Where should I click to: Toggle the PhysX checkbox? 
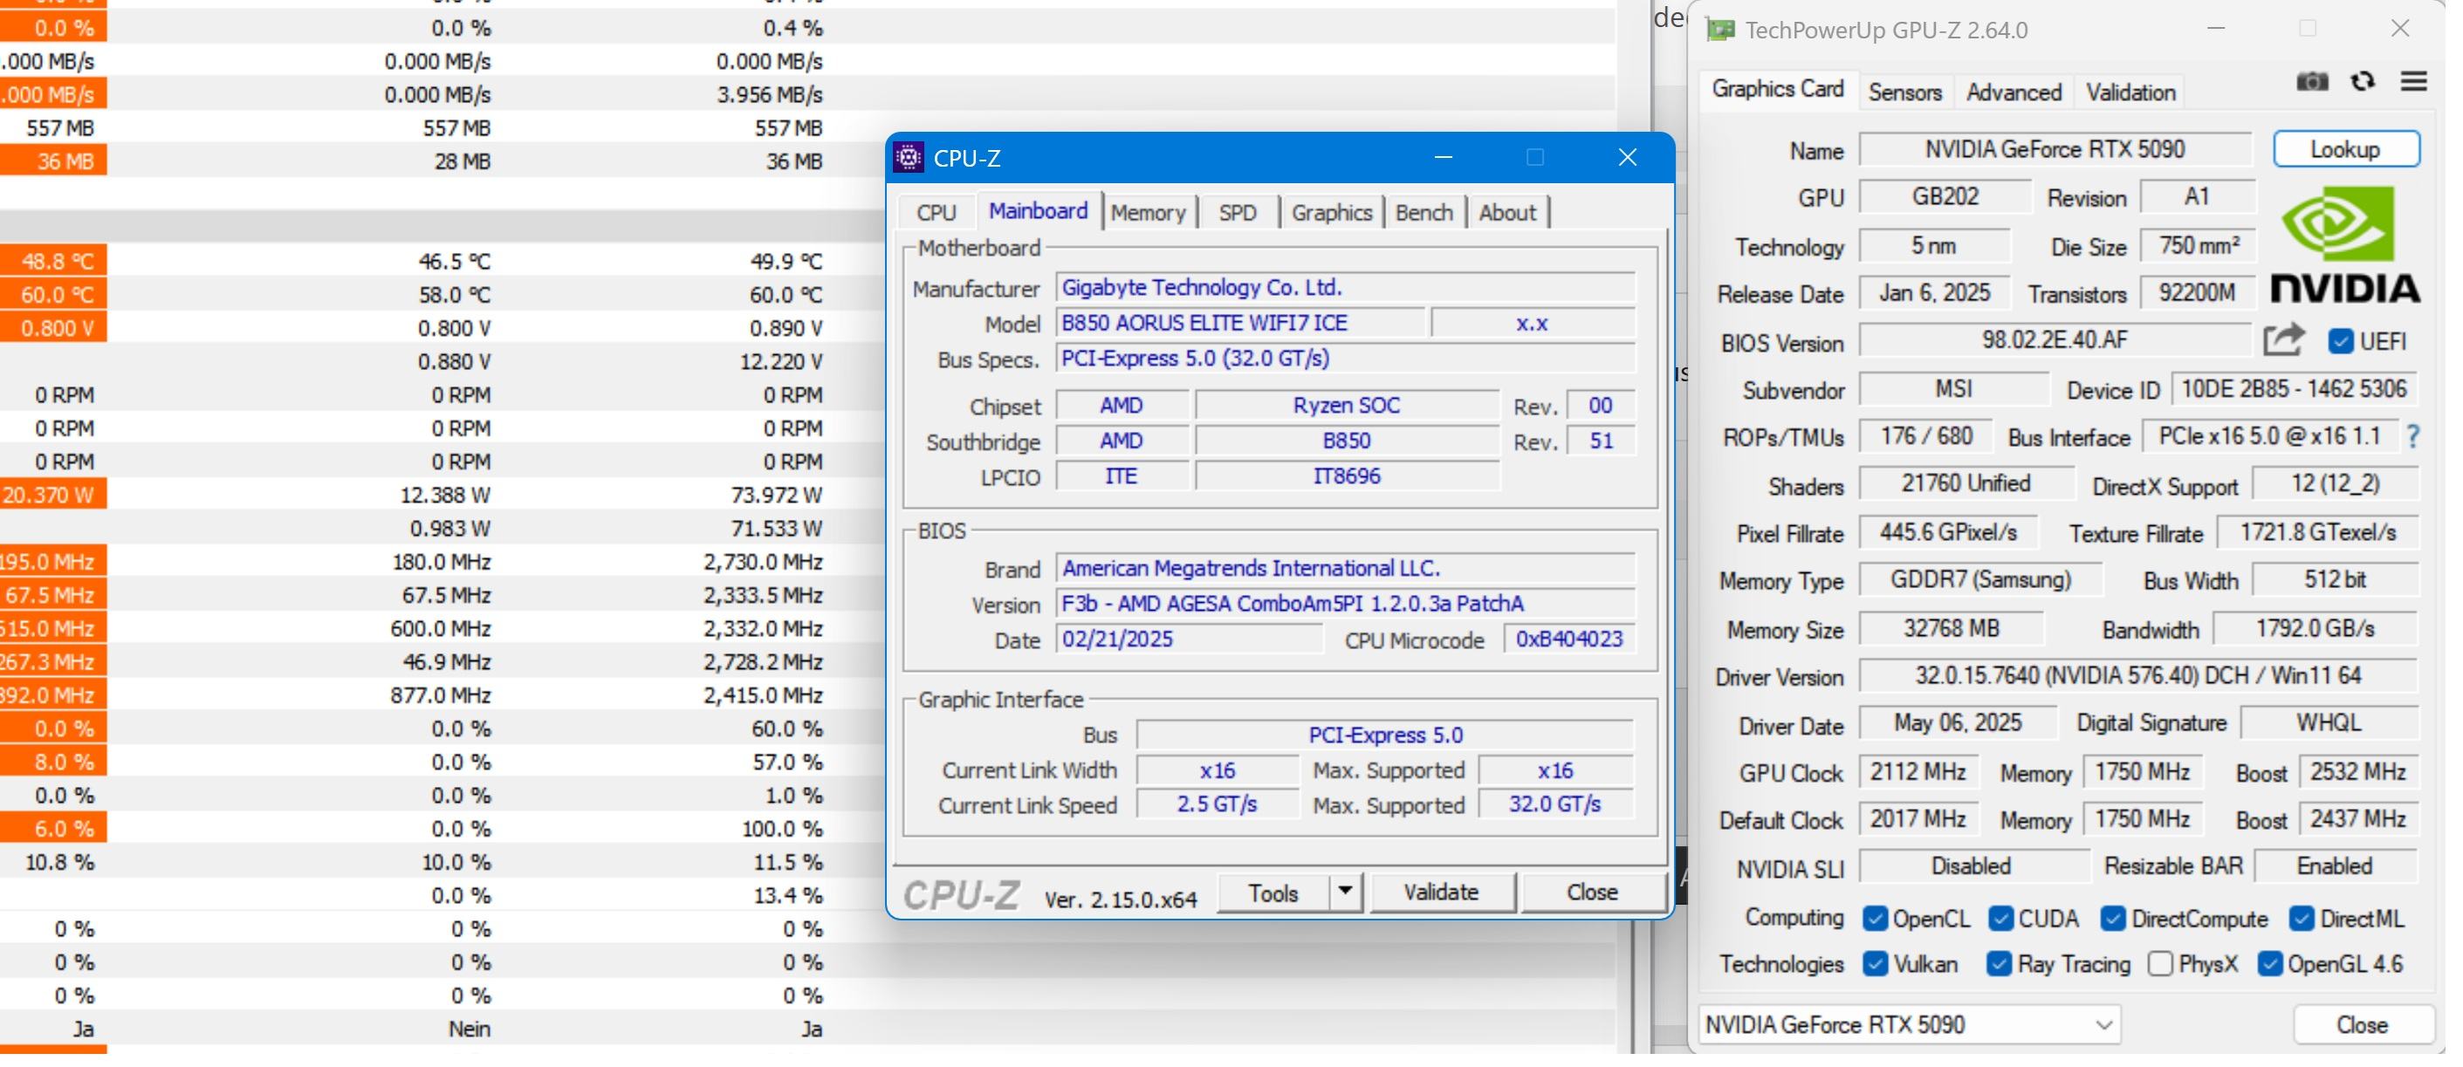pos(2160,964)
